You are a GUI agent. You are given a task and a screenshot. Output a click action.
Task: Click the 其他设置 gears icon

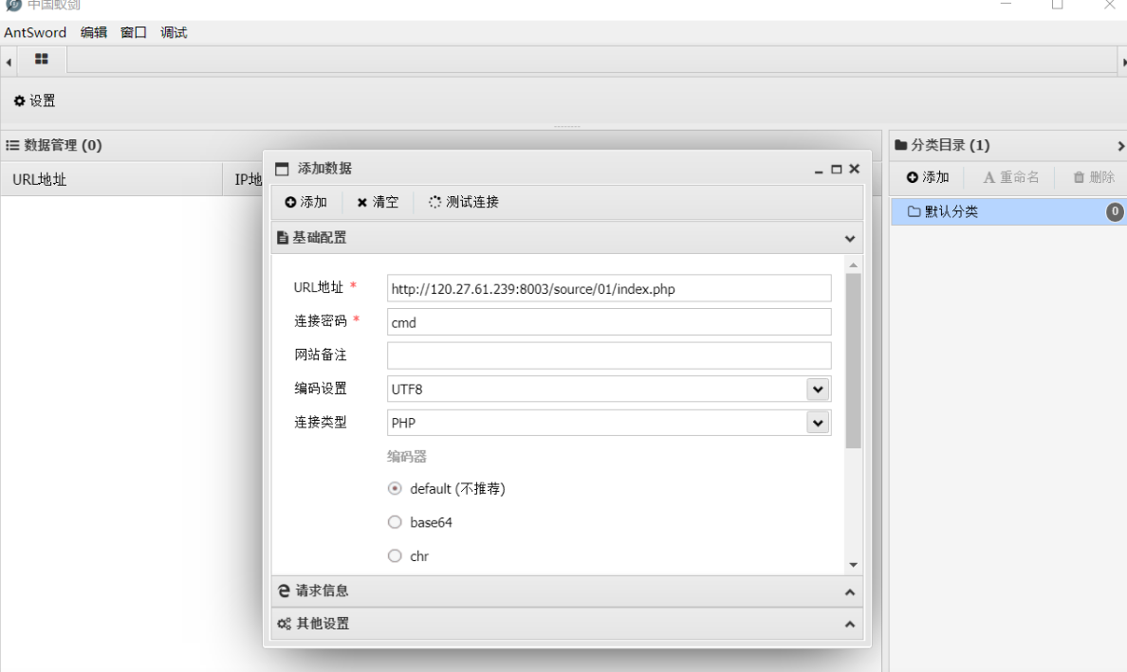(284, 624)
